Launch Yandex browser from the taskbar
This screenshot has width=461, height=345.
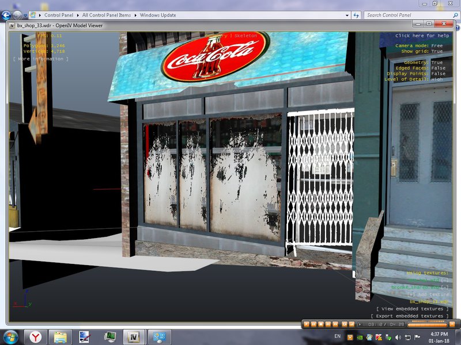(35, 337)
